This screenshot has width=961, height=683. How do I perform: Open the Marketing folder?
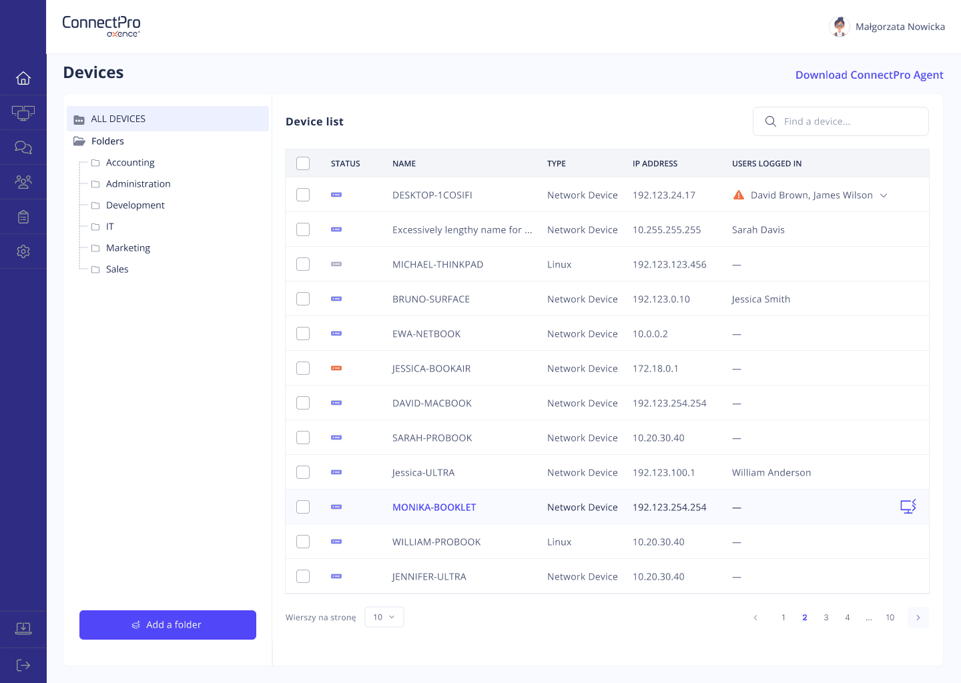click(x=128, y=248)
